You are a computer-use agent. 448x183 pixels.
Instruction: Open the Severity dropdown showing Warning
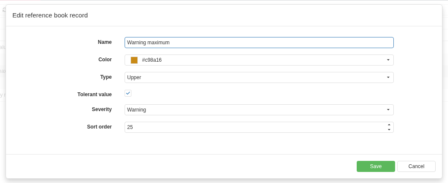point(259,110)
